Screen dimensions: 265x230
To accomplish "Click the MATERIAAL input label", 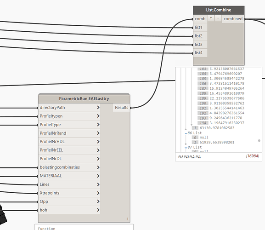I will click(51, 176).
